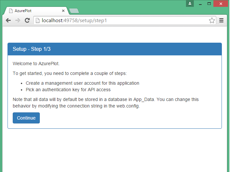Click the 'Pick an authentication key' bullet
Screen dimensions: 231x172
[x=68, y=90]
